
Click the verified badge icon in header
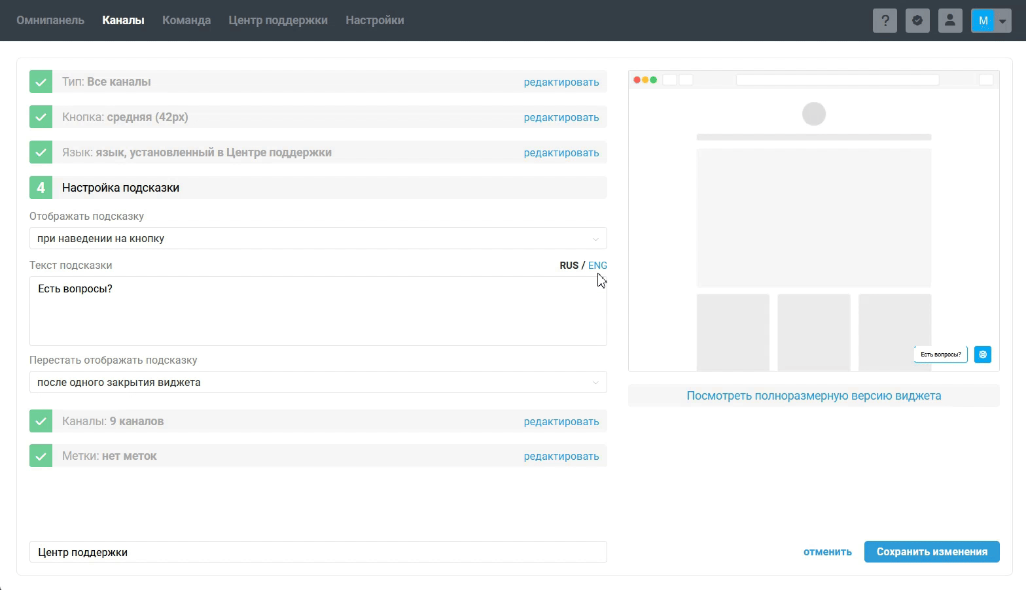pos(917,20)
